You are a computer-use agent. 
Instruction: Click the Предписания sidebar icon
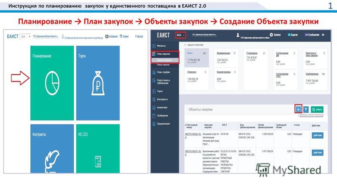tap(154, 124)
